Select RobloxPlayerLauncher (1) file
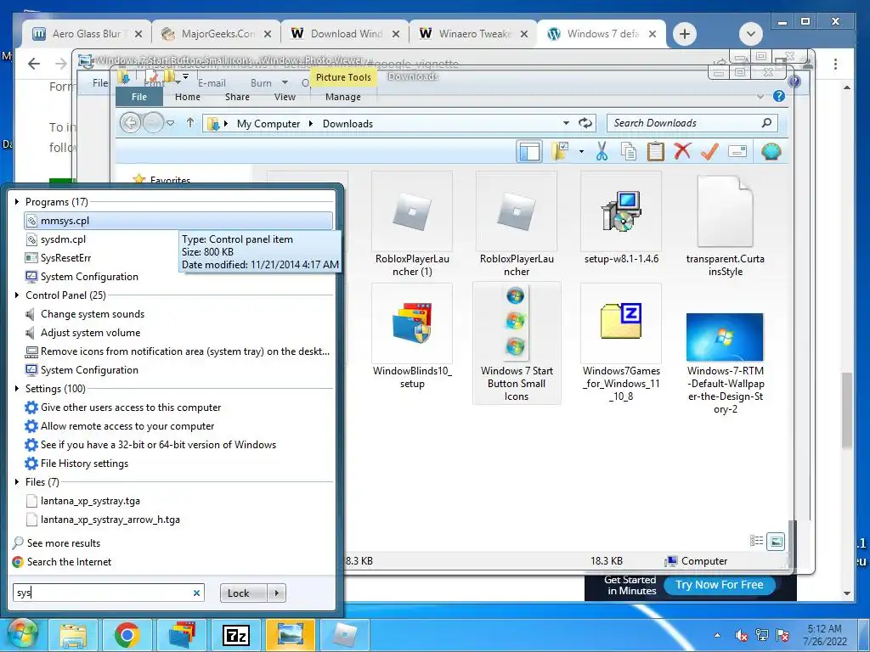 [x=412, y=224]
